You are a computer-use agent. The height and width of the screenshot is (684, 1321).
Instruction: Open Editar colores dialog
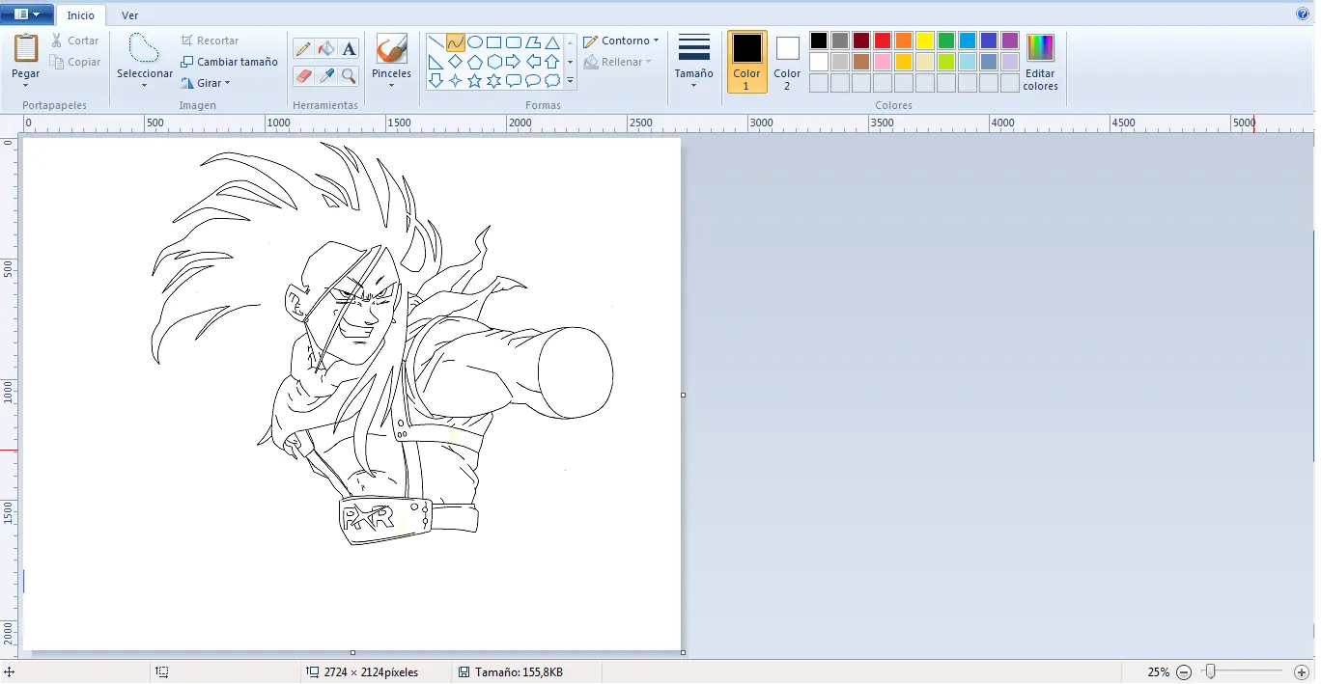(1040, 62)
